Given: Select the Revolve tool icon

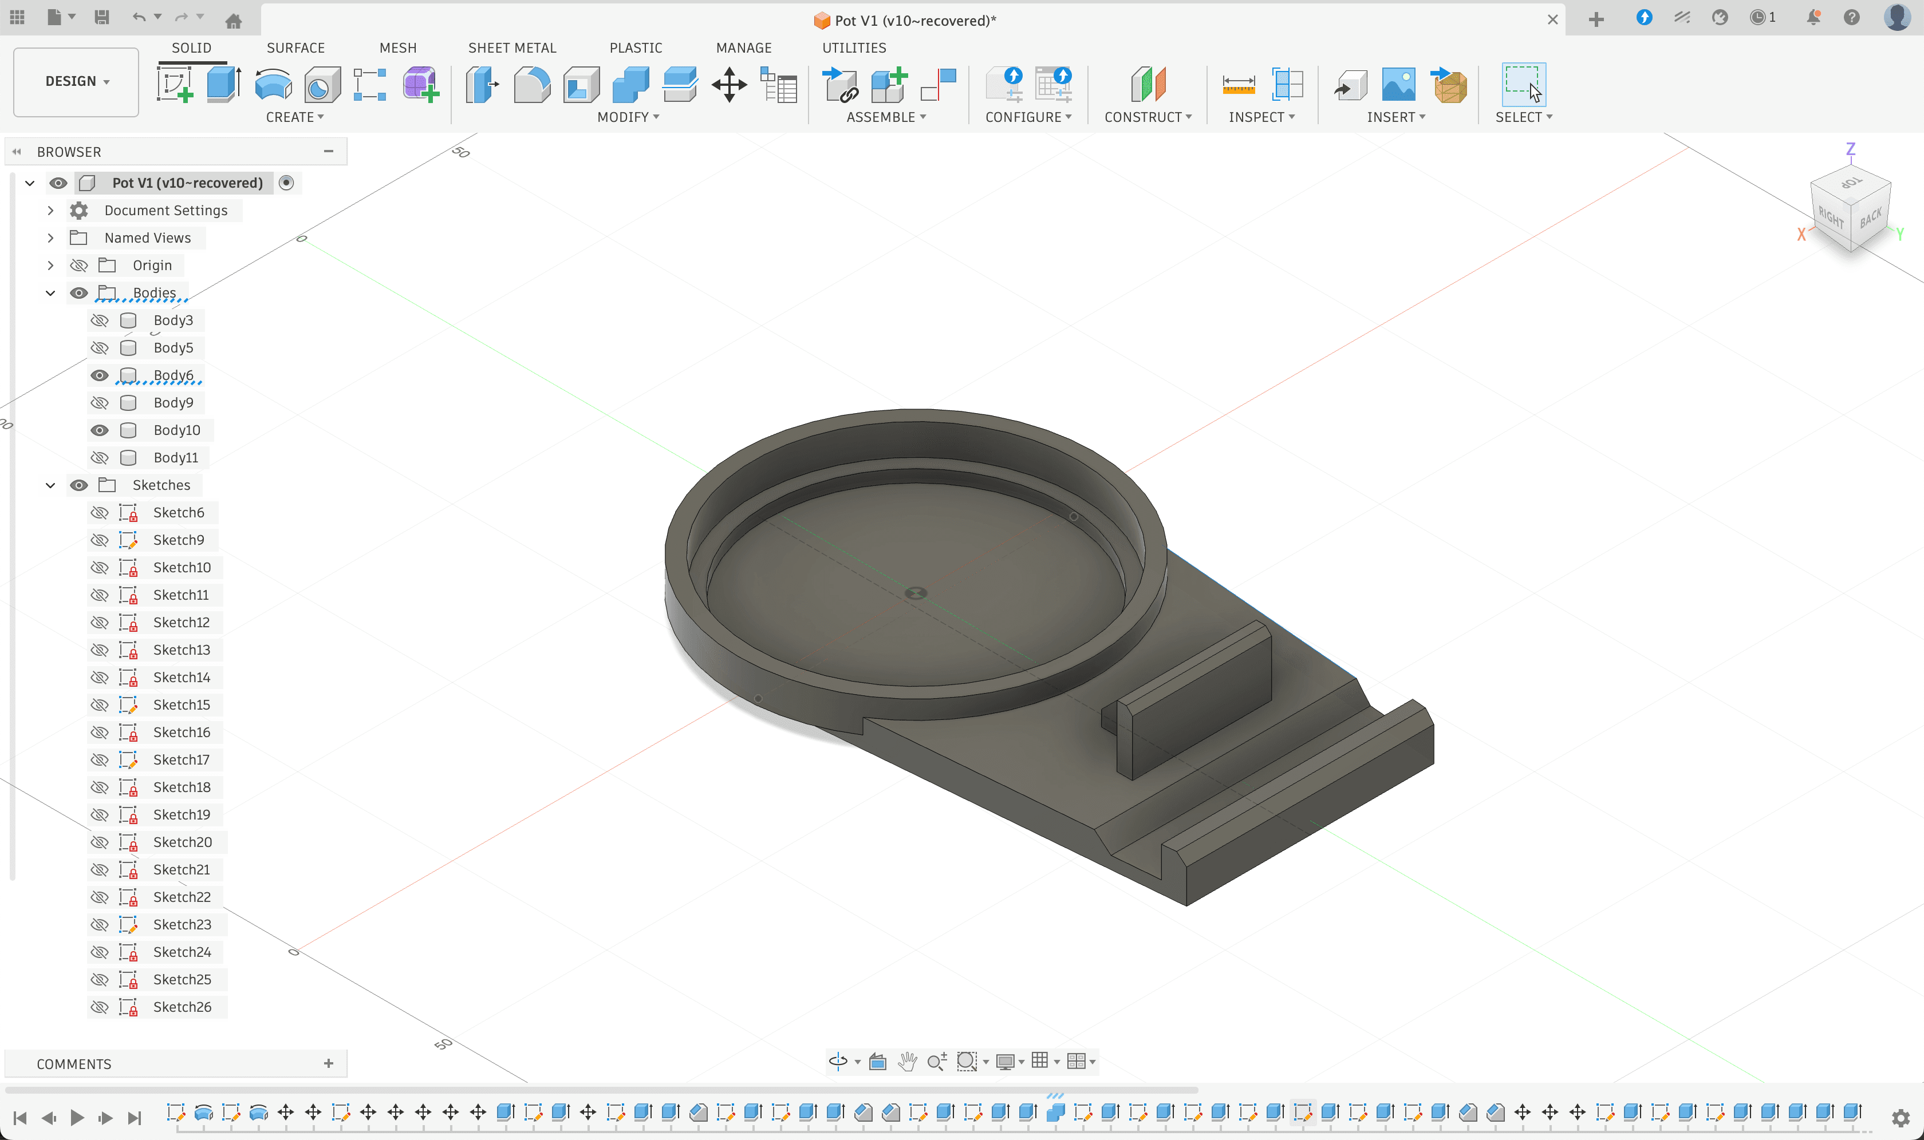Looking at the screenshot, I should (273, 84).
